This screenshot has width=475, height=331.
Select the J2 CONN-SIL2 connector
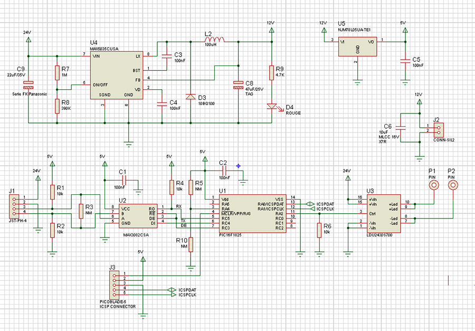point(439,129)
